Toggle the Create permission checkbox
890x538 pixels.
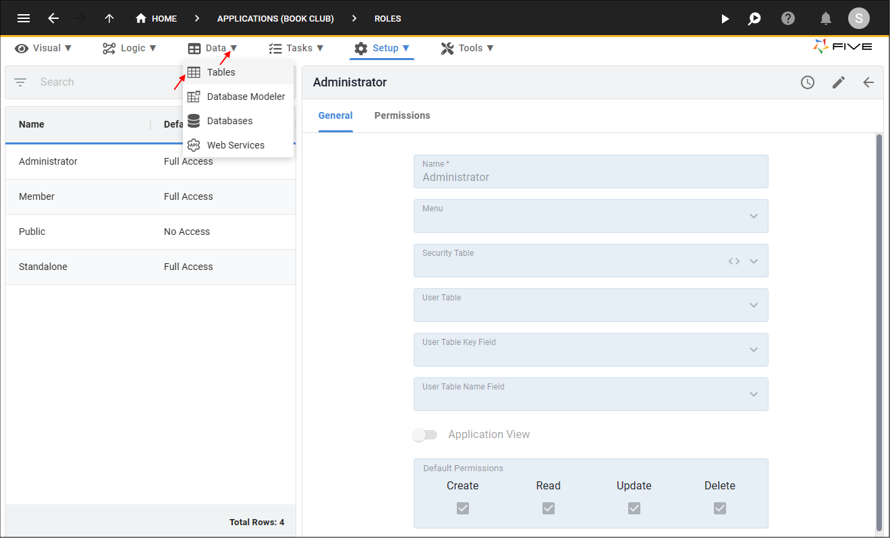[463, 508]
